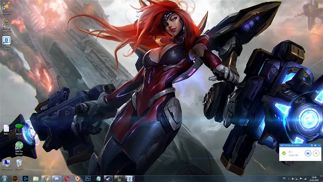Image resolution: width=323 pixels, height=182 pixels.
Task: Click the '360 TOTAL SECURITY' widget title
Action: tap(290, 145)
